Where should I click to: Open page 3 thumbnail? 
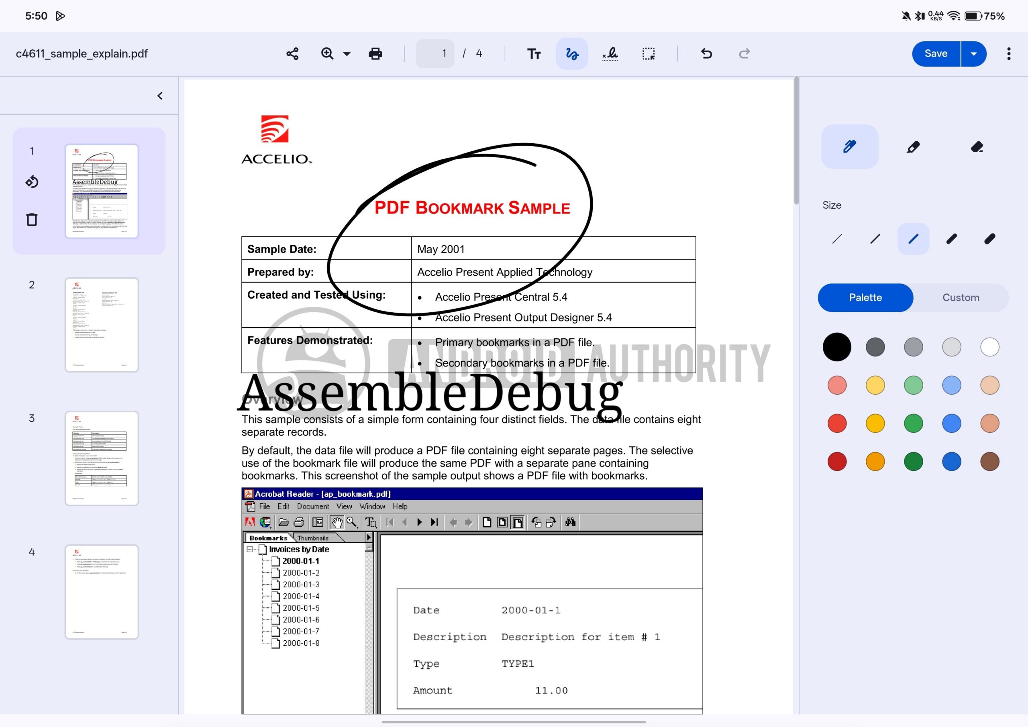pyautogui.click(x=102, y=458)
